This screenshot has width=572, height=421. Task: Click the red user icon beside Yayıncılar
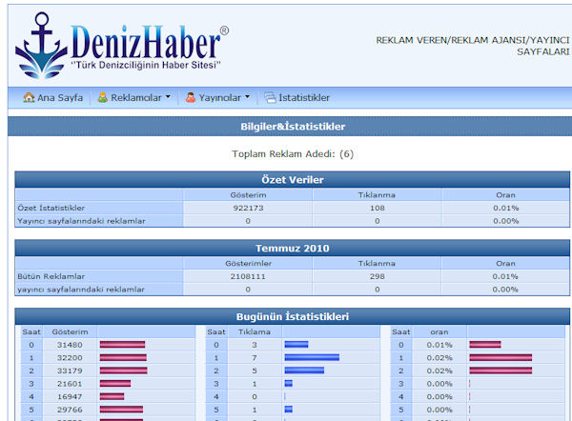[x=190, y=97]
